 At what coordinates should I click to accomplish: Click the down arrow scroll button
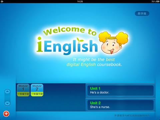pos(7,103)
